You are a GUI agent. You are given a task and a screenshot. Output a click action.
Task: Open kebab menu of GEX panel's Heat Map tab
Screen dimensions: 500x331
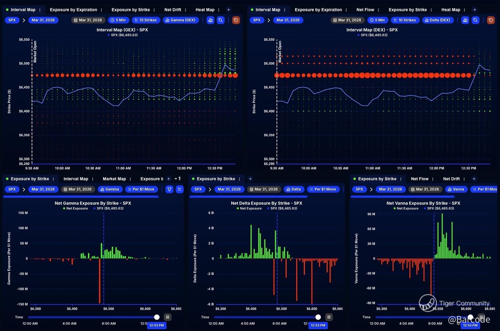tap(219, 10)
